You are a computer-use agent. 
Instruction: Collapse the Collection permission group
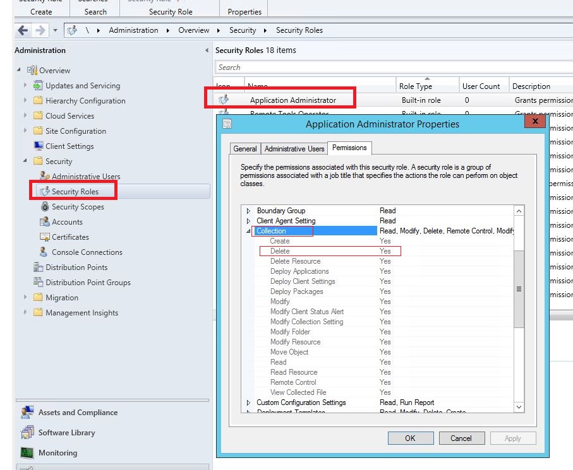click(248, 231)
